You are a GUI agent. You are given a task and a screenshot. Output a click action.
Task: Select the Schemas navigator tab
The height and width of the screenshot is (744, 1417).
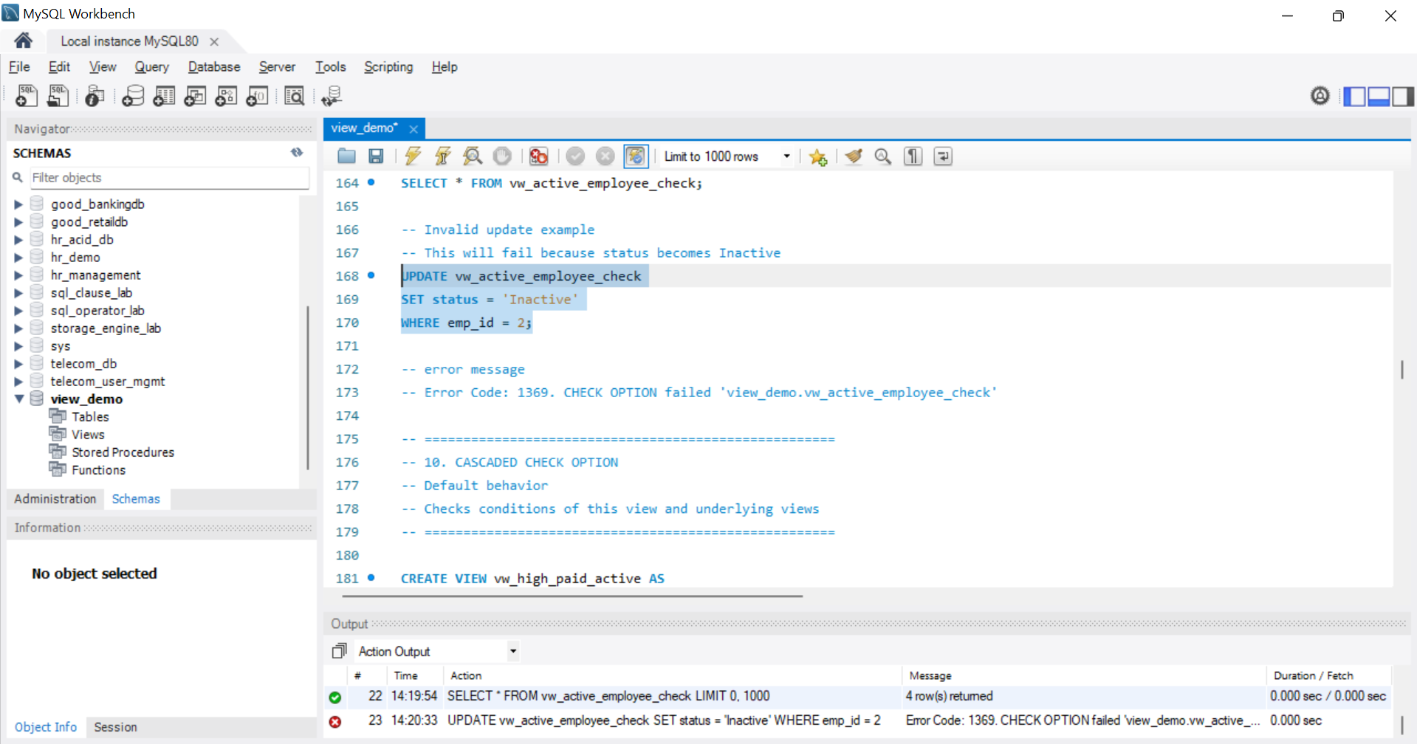(136, 499)
